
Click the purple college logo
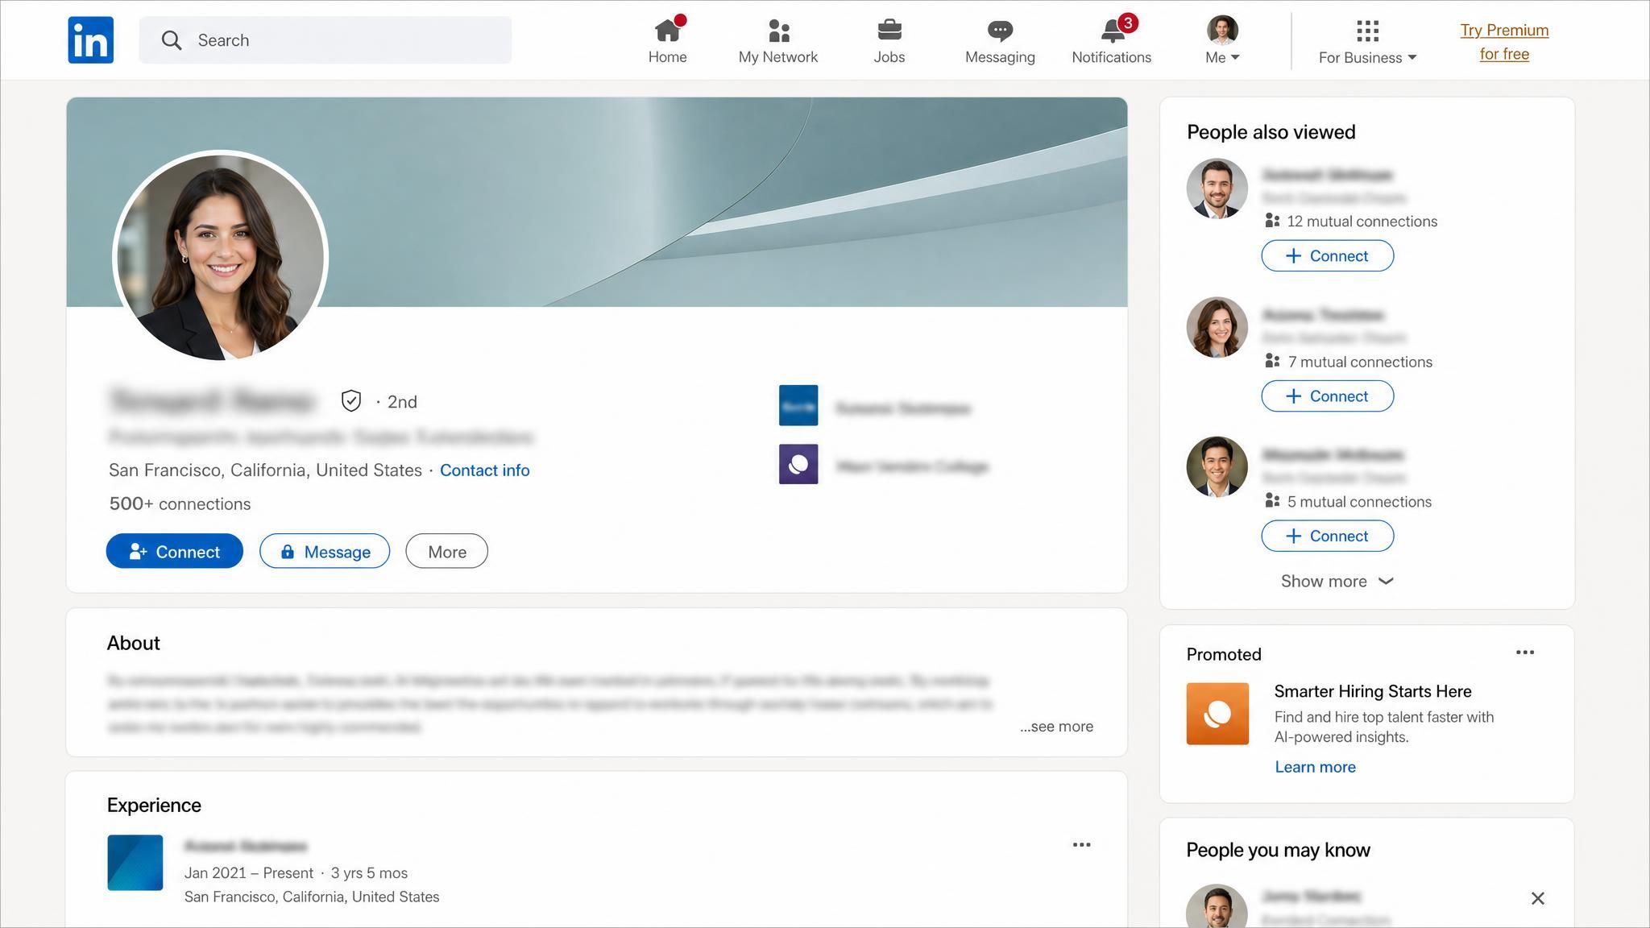coord(798,464)
